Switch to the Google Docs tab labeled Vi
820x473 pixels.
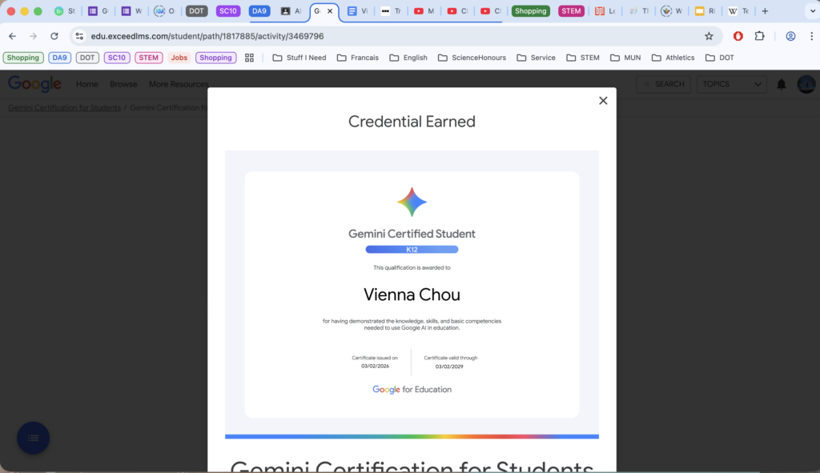point(358,11)
